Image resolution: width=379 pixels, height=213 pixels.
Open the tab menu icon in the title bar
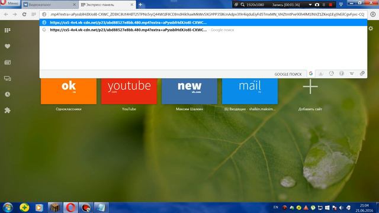tap(341, 4)
